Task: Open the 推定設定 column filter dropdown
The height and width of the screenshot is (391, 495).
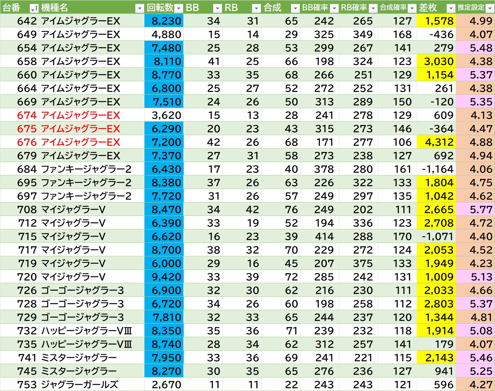Action: coord(489,8)
